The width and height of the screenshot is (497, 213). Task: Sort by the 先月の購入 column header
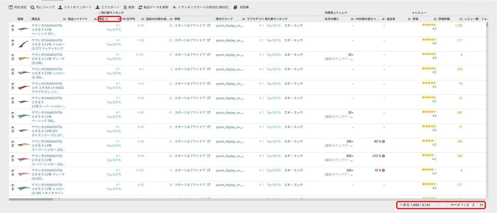[x=332, y=19]
